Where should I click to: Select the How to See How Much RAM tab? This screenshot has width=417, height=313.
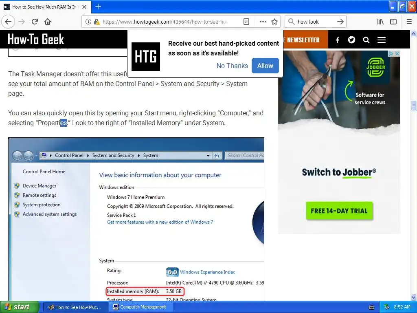point(45,7)
